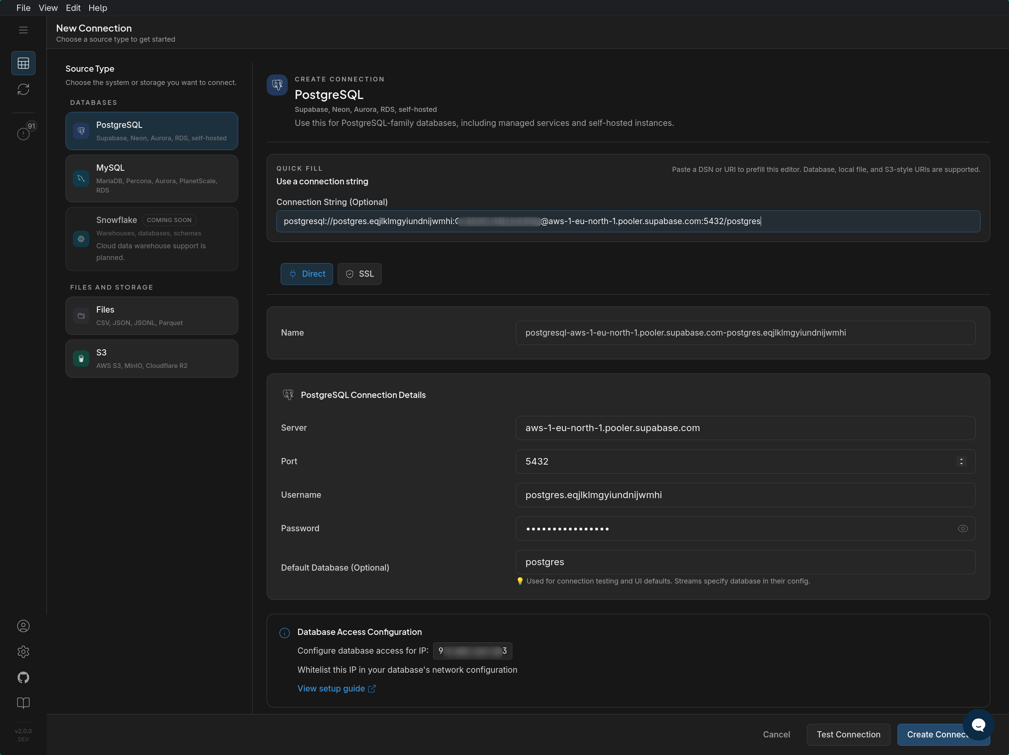Click into the Username input field
This screenshot has width=1009, height=755.
[745, 495]
